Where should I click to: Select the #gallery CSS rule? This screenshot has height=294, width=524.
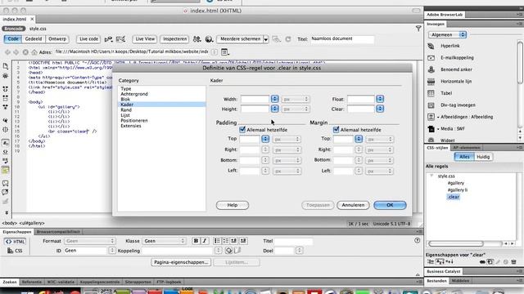[x=456, y=183]
